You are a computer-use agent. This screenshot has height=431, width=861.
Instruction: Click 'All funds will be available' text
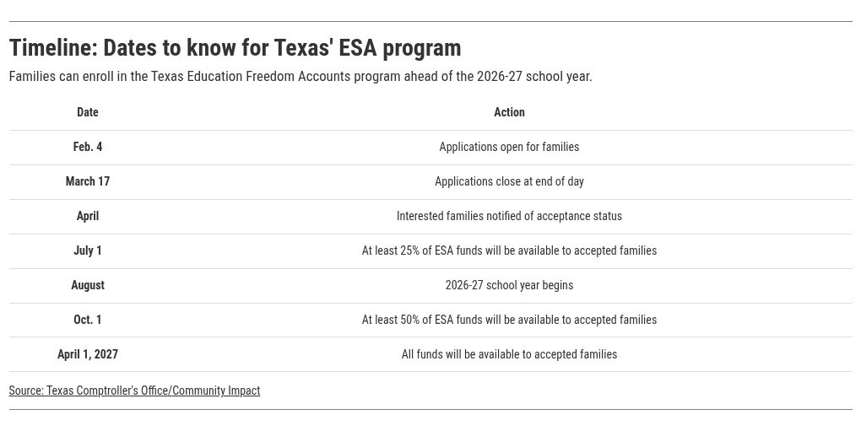509,354
